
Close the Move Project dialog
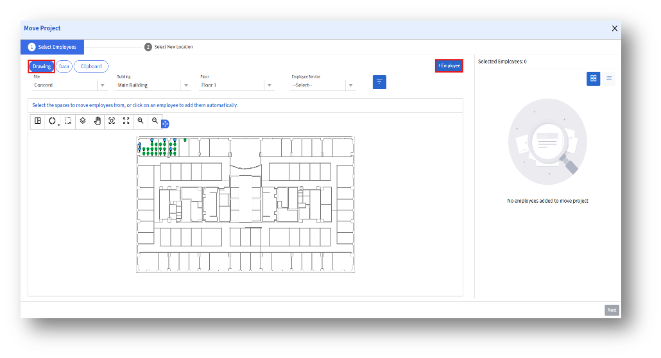point(615,28)
